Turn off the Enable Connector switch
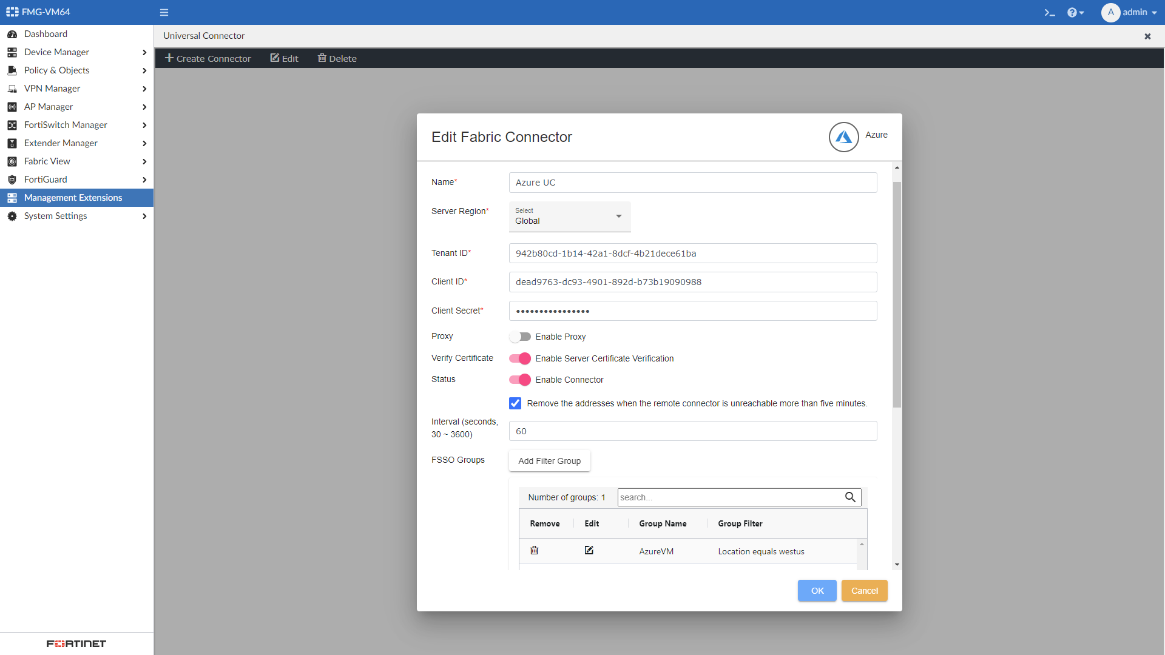 (520, 380)
